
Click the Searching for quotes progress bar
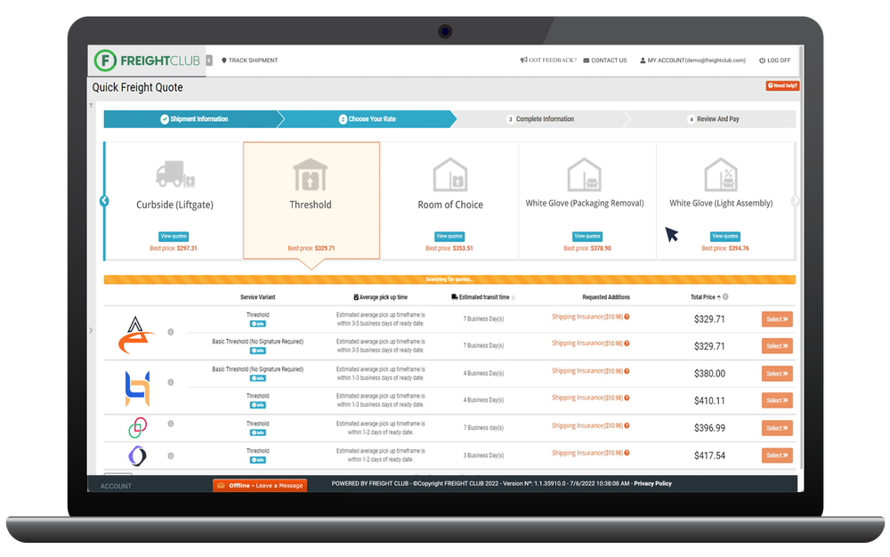[x=449, y=279]
